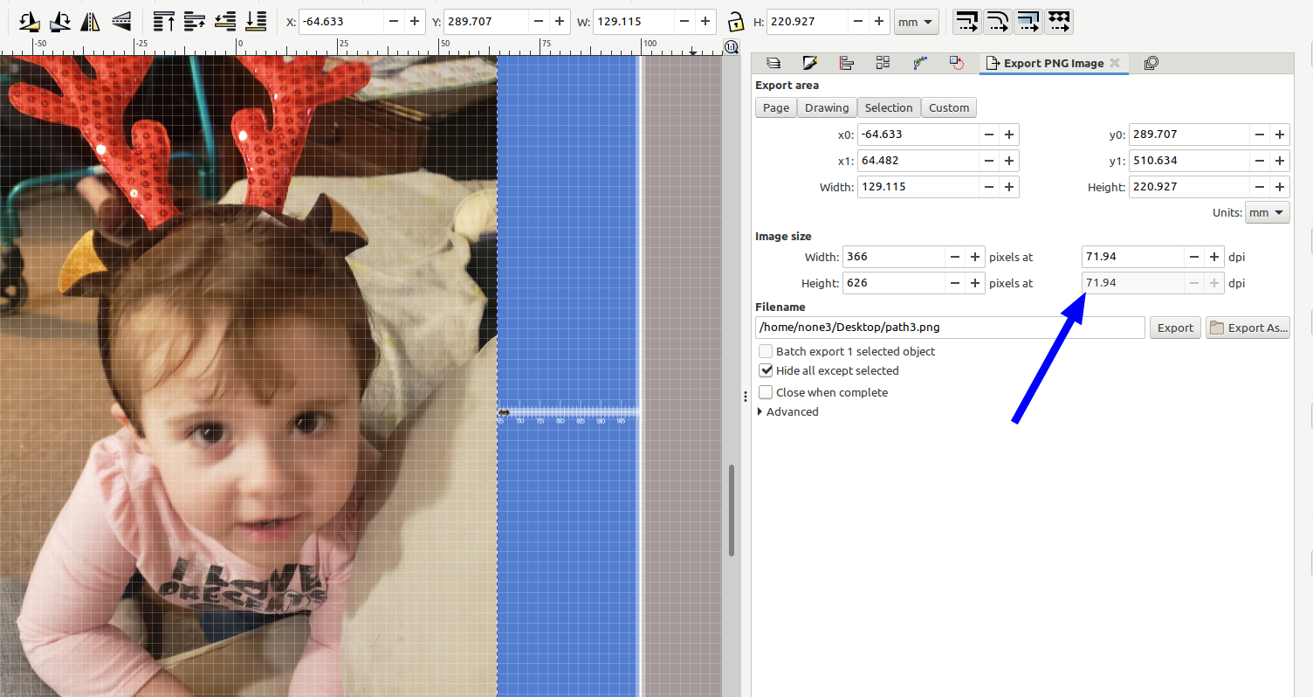1313x697 pixels.
Task: Click the editable dpi field
Action: click(x=1132, y=257)
